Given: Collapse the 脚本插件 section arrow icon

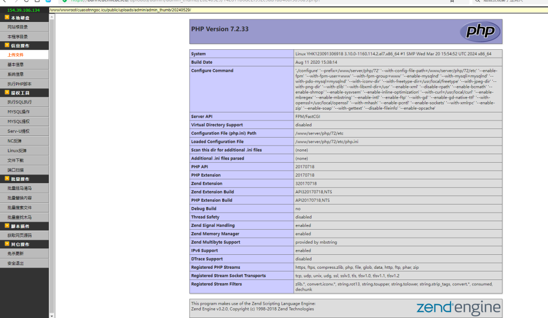Looking at the screenshot, I should point(7,226).
